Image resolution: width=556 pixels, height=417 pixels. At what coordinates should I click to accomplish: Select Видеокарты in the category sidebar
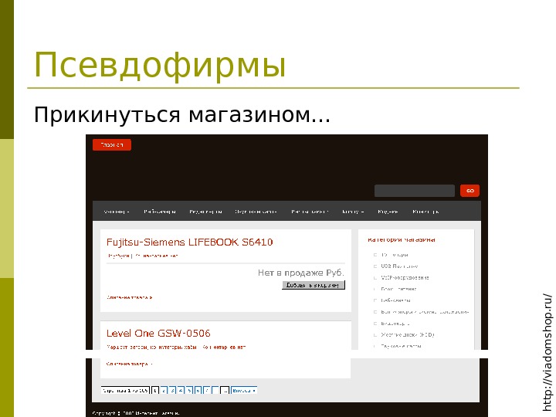click(395, 324)
